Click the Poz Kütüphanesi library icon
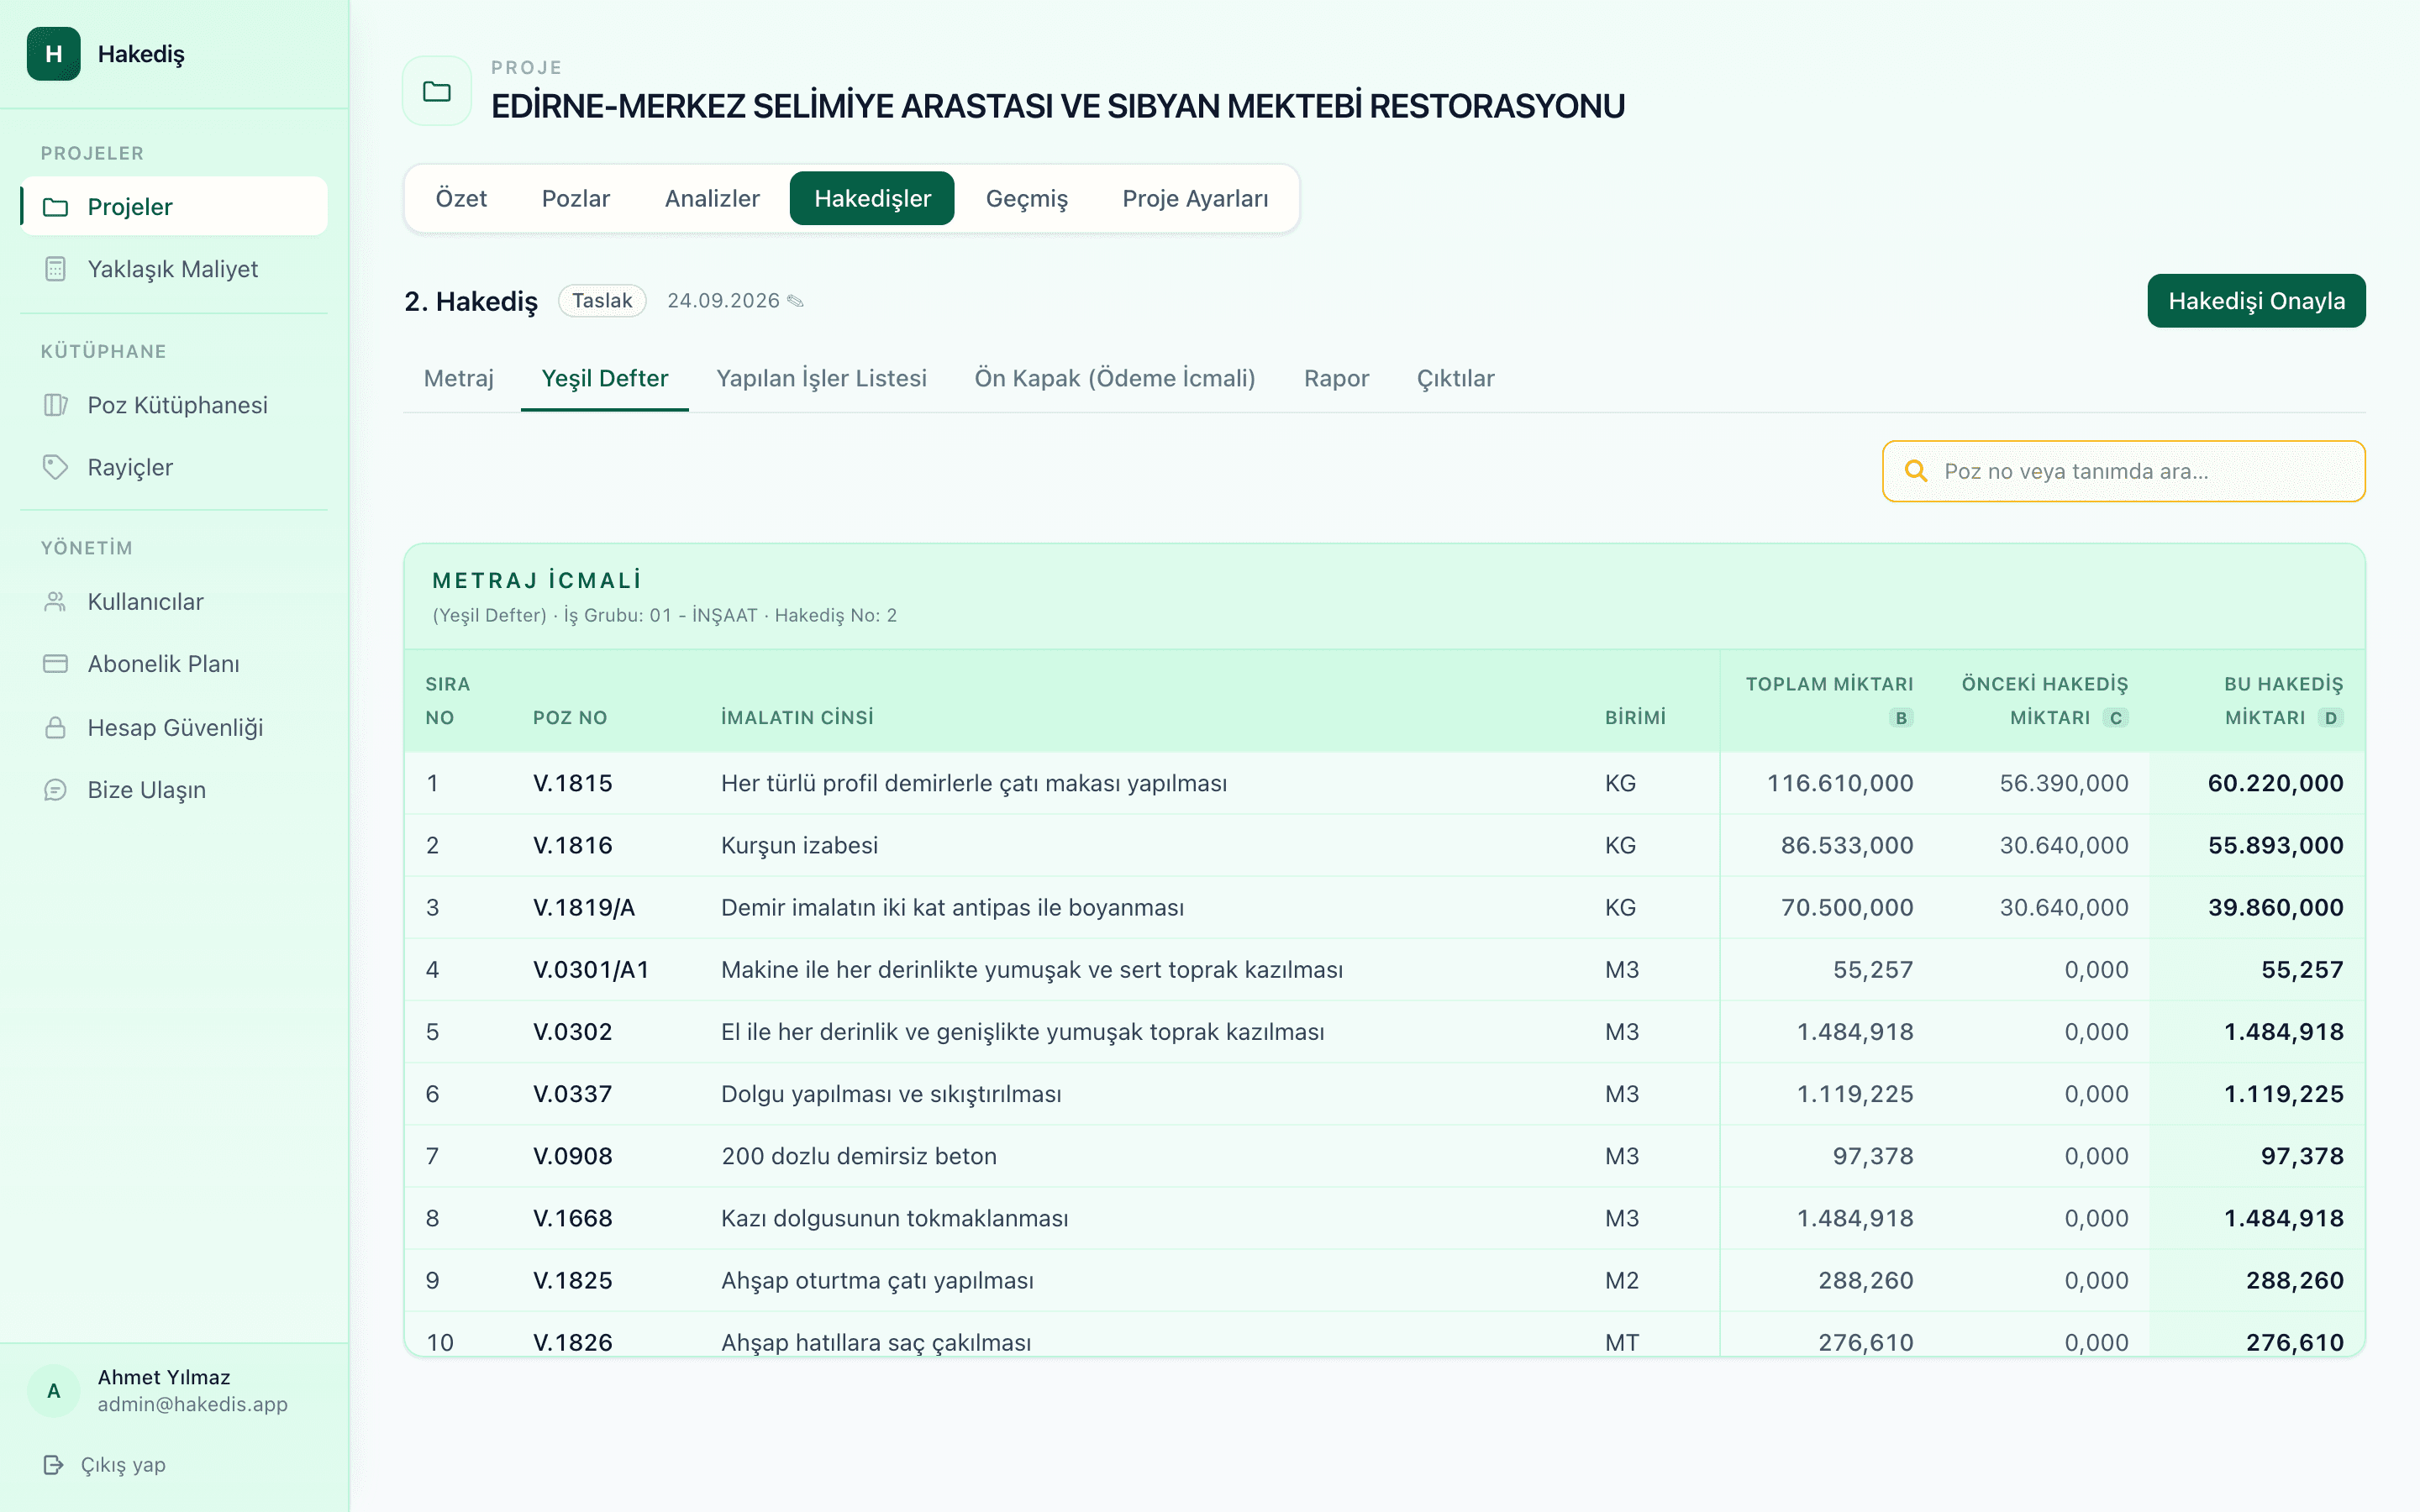Image resolution: width=2420 pixels, height=1512 pixels. click(x=56, y=405)
